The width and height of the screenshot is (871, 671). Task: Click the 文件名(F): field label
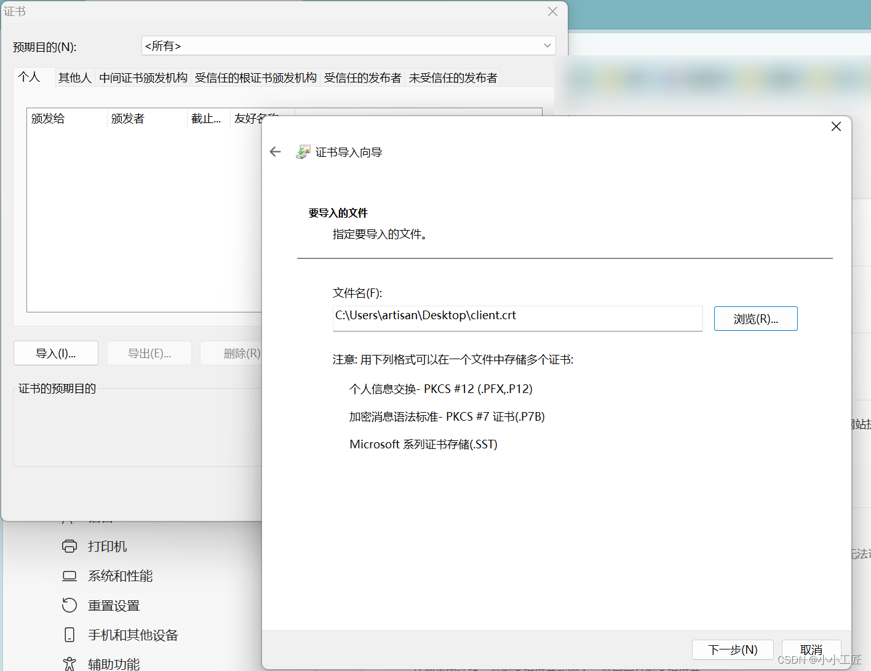(x=357, y=293)
